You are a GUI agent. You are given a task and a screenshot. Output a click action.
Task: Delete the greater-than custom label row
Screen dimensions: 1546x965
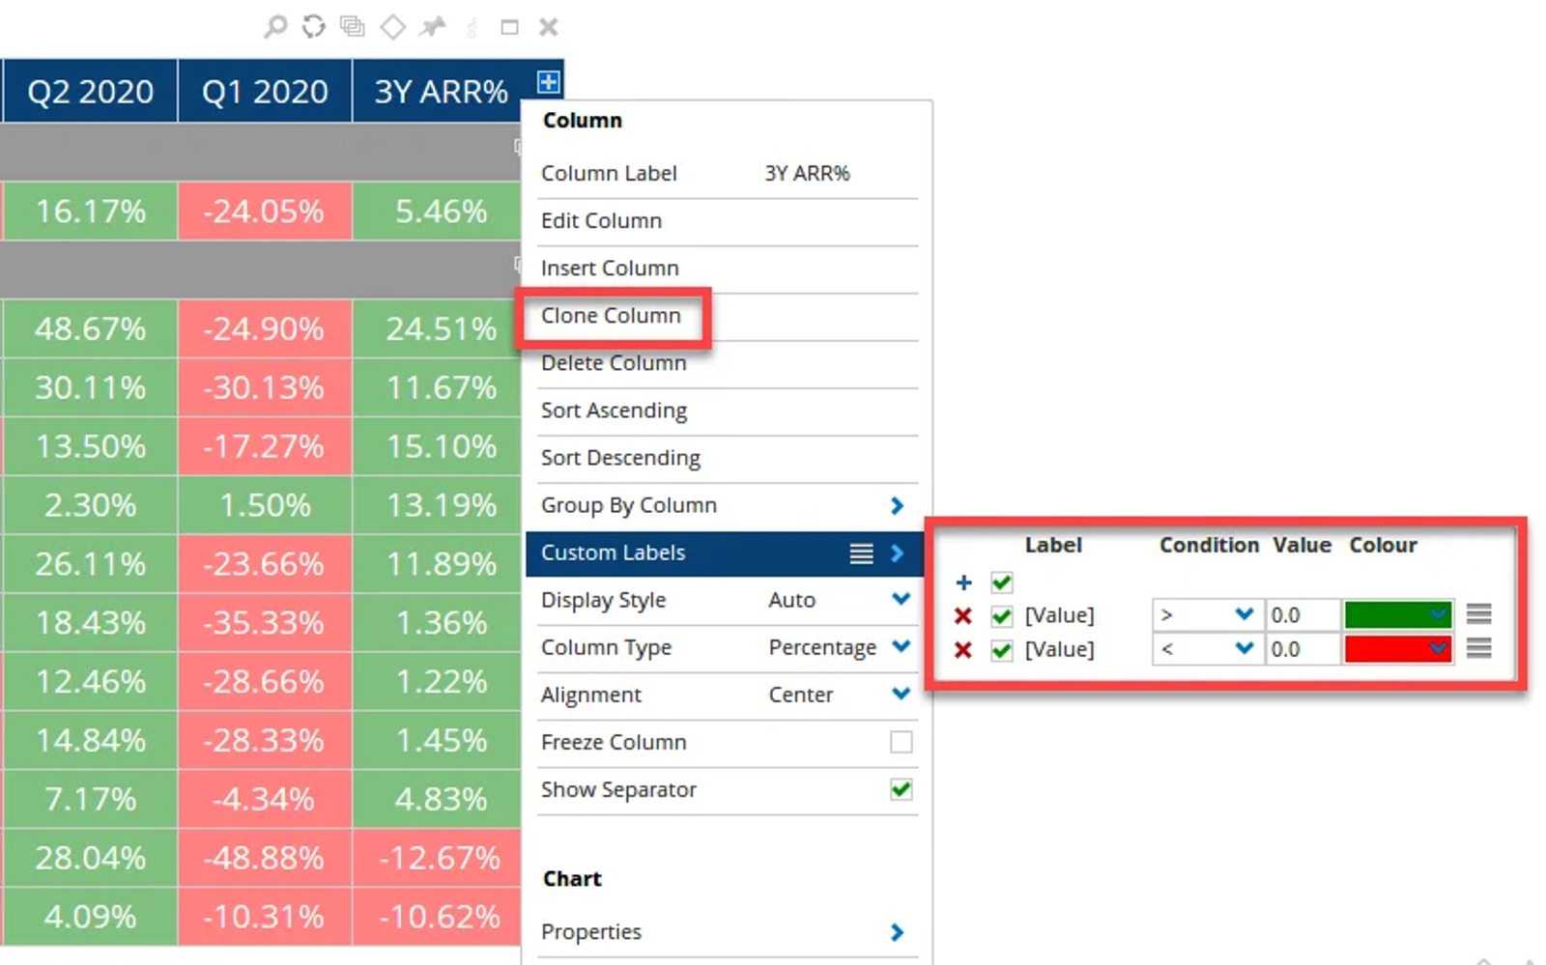click(962, 615)
